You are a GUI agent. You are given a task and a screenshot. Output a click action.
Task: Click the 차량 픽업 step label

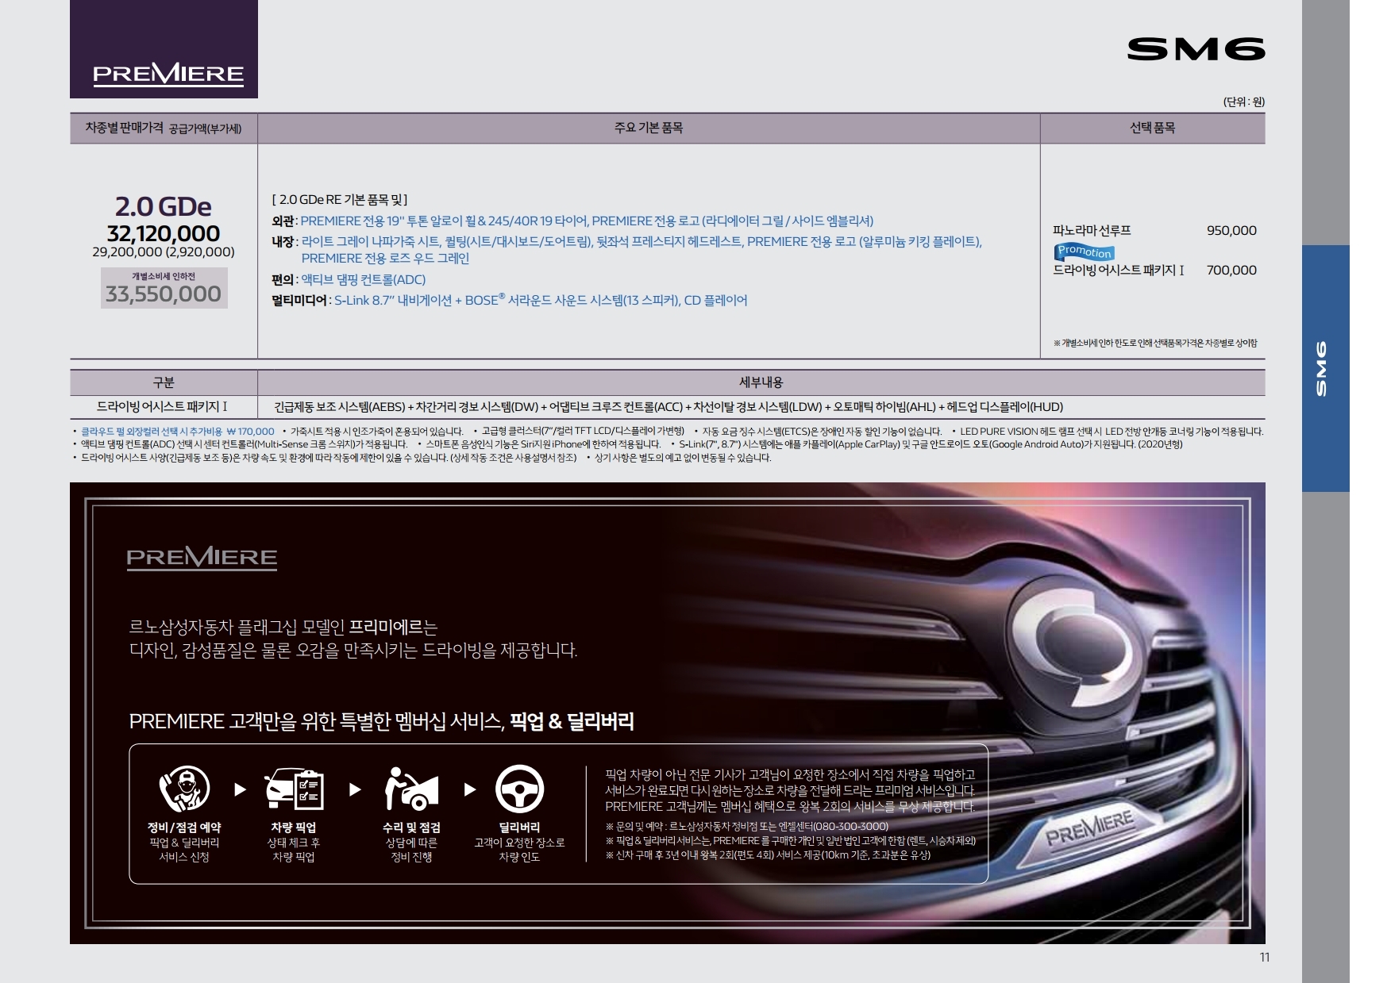(x=294, y=827)
